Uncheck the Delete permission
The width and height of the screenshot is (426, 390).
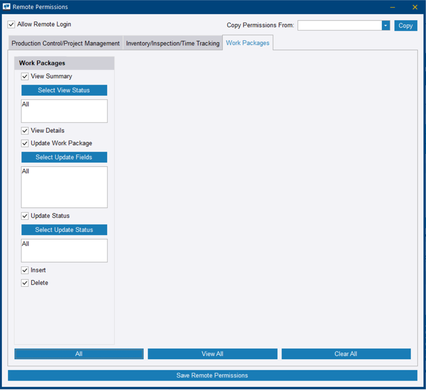click(x=25, y=282)
